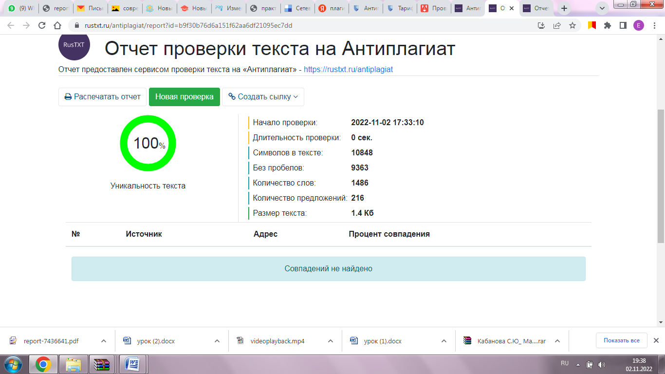This screenshot has height=374, width=665.
Task: Open the Extensions puzzle icon
Action: [x=608, y=25]
